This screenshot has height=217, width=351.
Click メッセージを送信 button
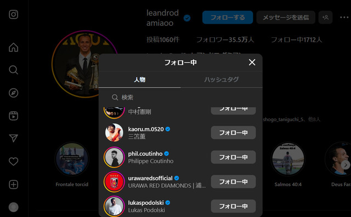click(x=286, y=18)
